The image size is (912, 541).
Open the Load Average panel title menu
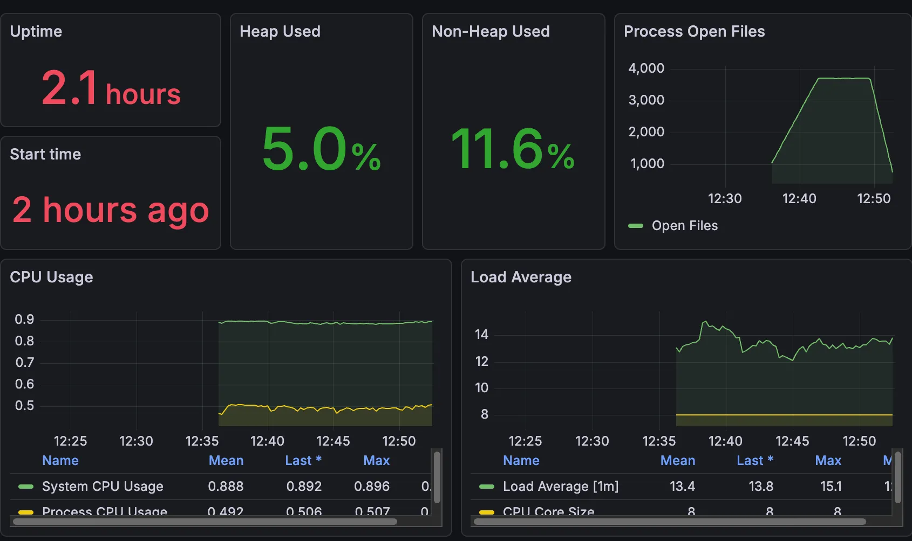[521, 277]
